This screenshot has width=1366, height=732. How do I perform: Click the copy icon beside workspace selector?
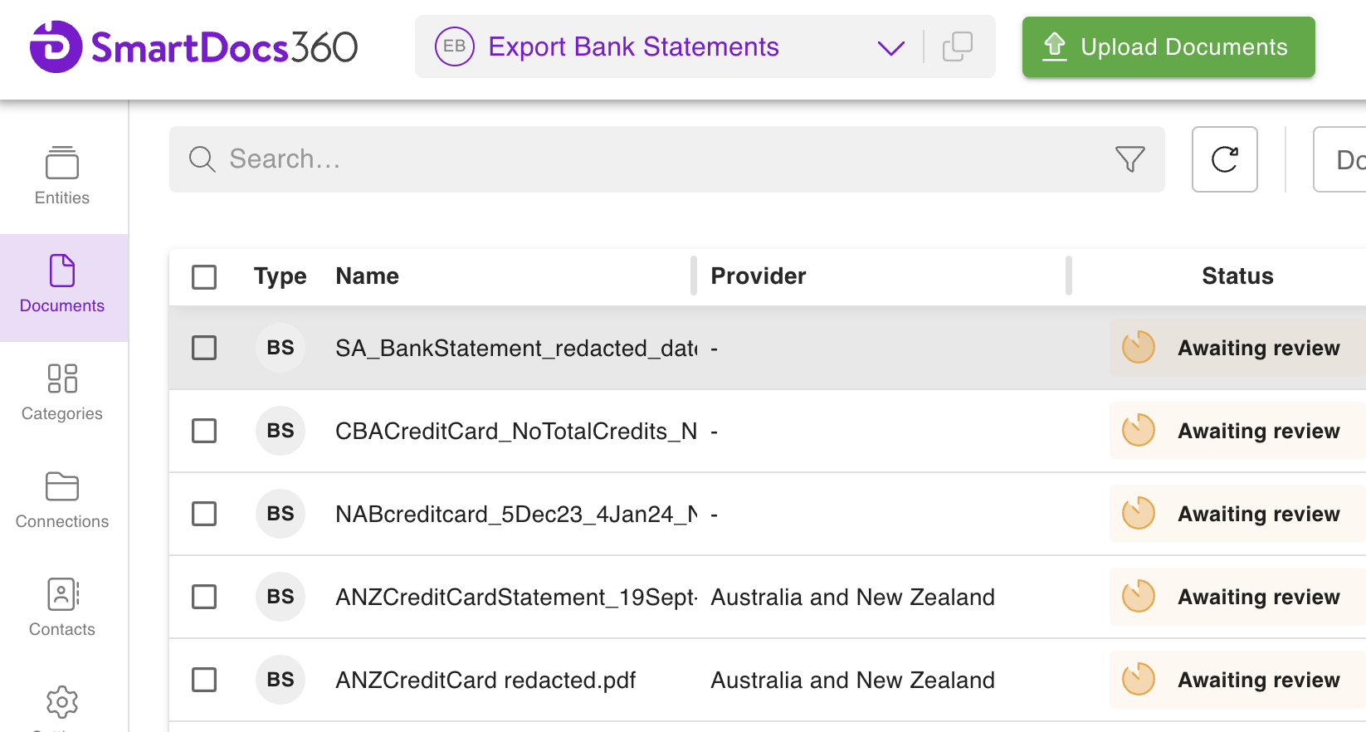coord(957,46)
